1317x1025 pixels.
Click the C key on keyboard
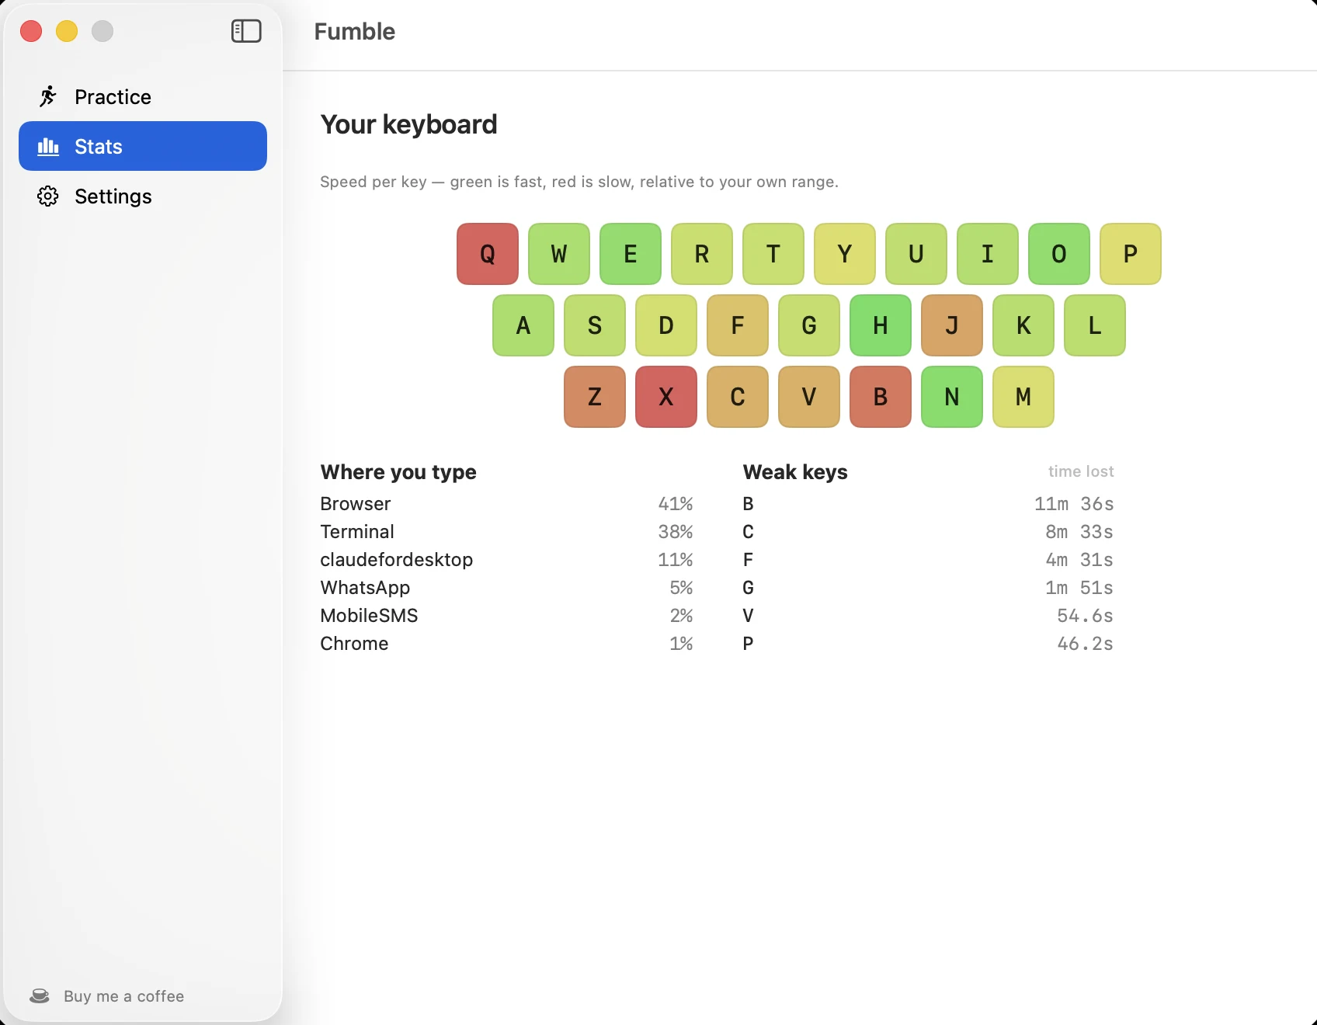pyautogui.click(x=738, y=397)
